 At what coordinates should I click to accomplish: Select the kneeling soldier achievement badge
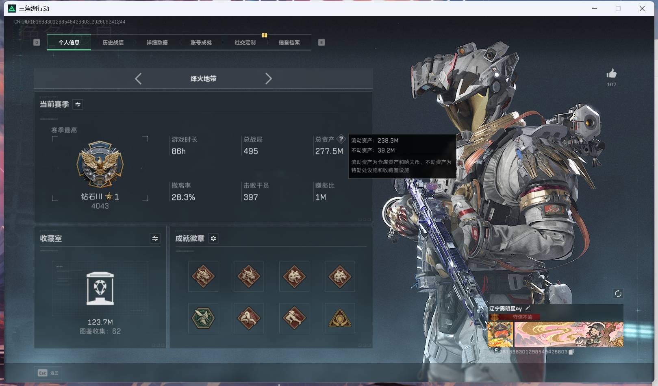click(x=249, y=318)
